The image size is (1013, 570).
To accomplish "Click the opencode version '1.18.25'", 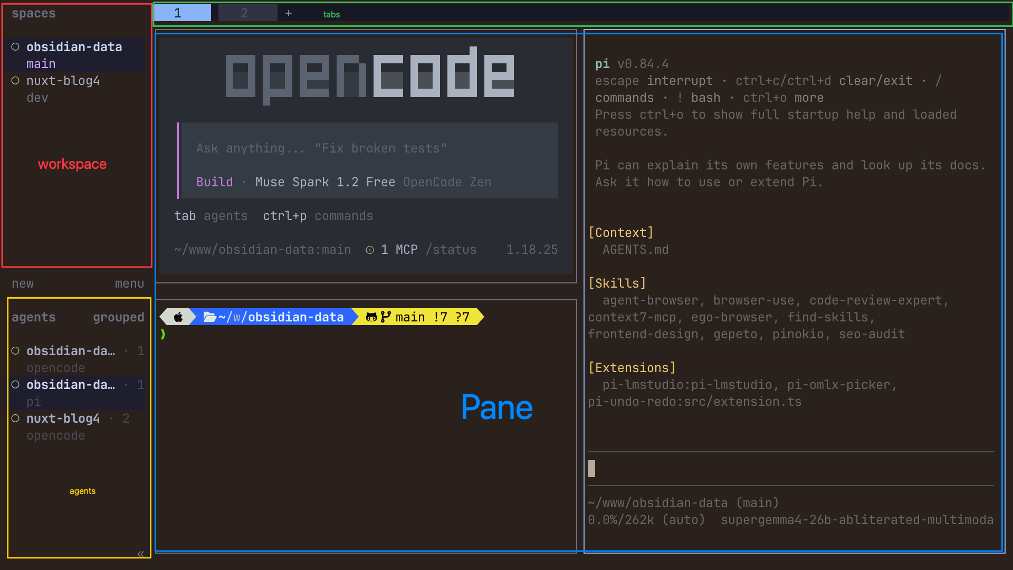I will [532, 250].
